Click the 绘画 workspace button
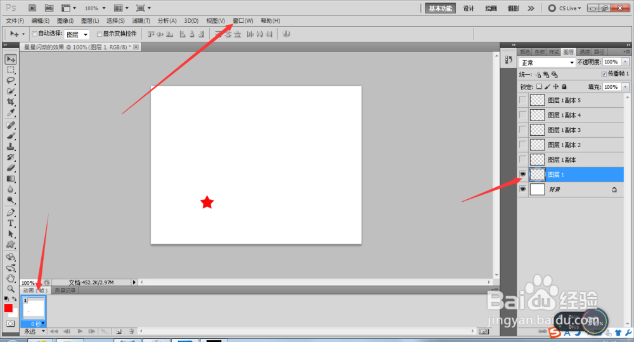 tap(491, 8)
